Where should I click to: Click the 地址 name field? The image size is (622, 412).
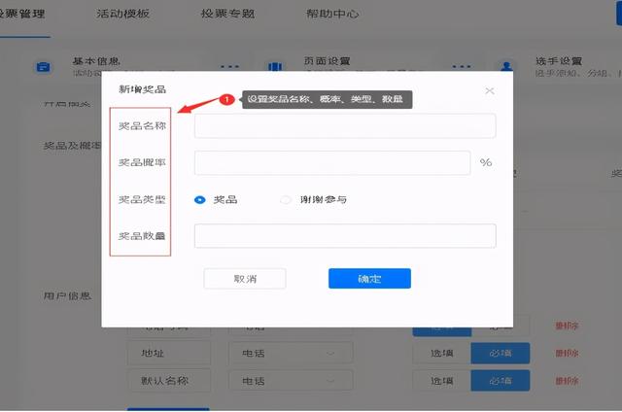click(x=169, y=353)
